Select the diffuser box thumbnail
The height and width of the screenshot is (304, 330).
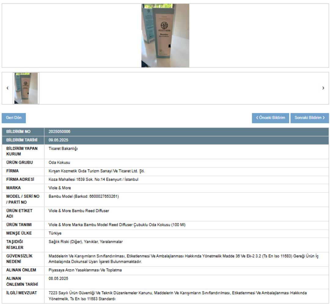pyautogui.click(x=26, y=88)
